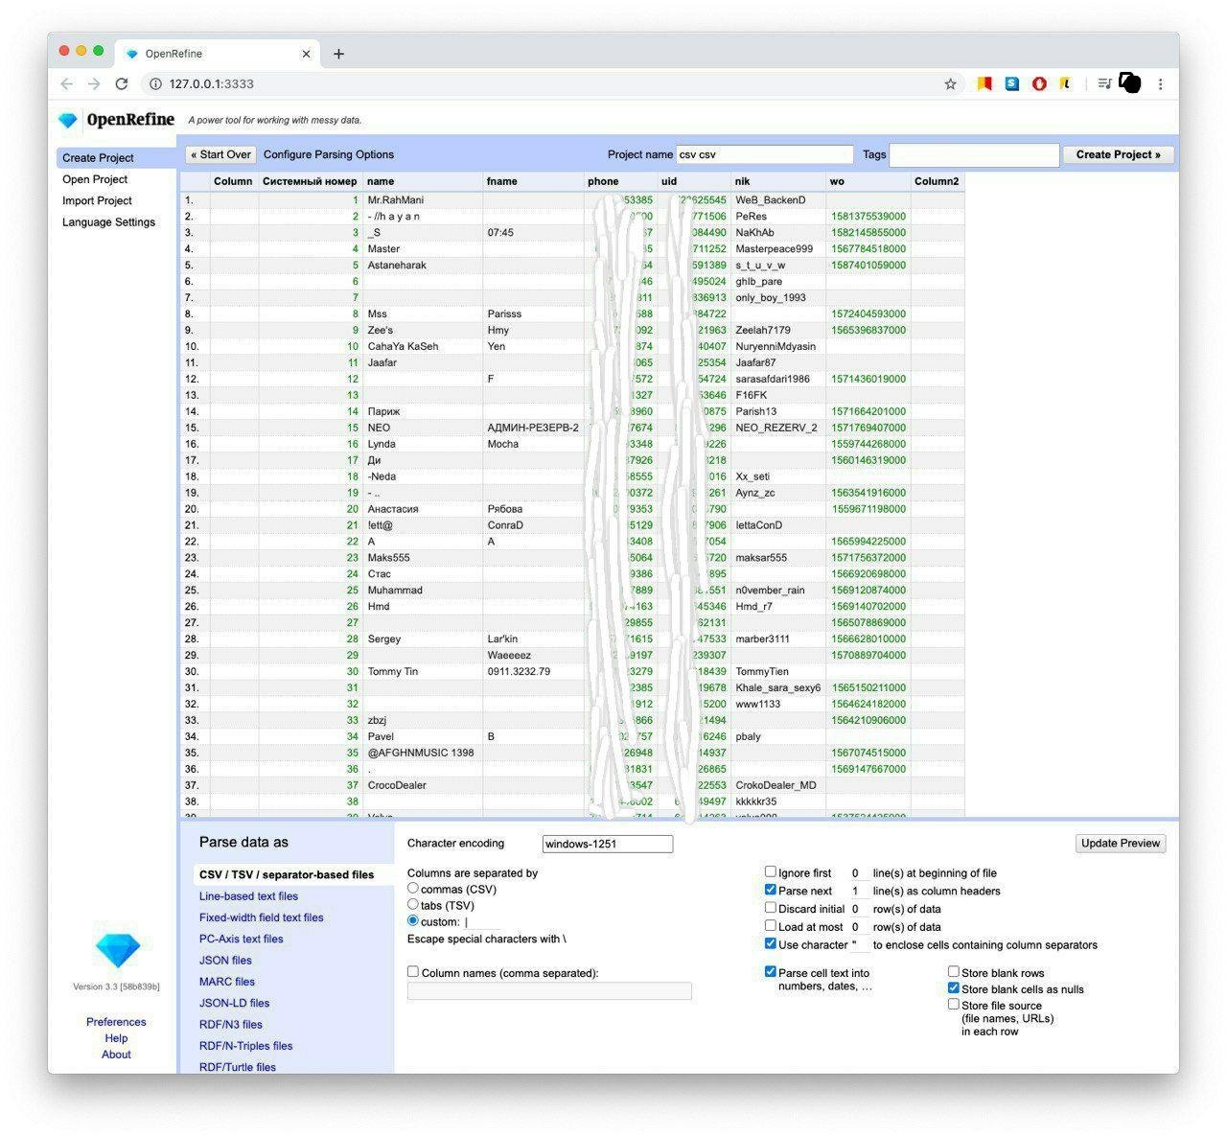Image resolution: width=1227 pixels, height=1137 pixels.
Task: Select commas (CSV) separator option
Action: [x=413, y=889]
